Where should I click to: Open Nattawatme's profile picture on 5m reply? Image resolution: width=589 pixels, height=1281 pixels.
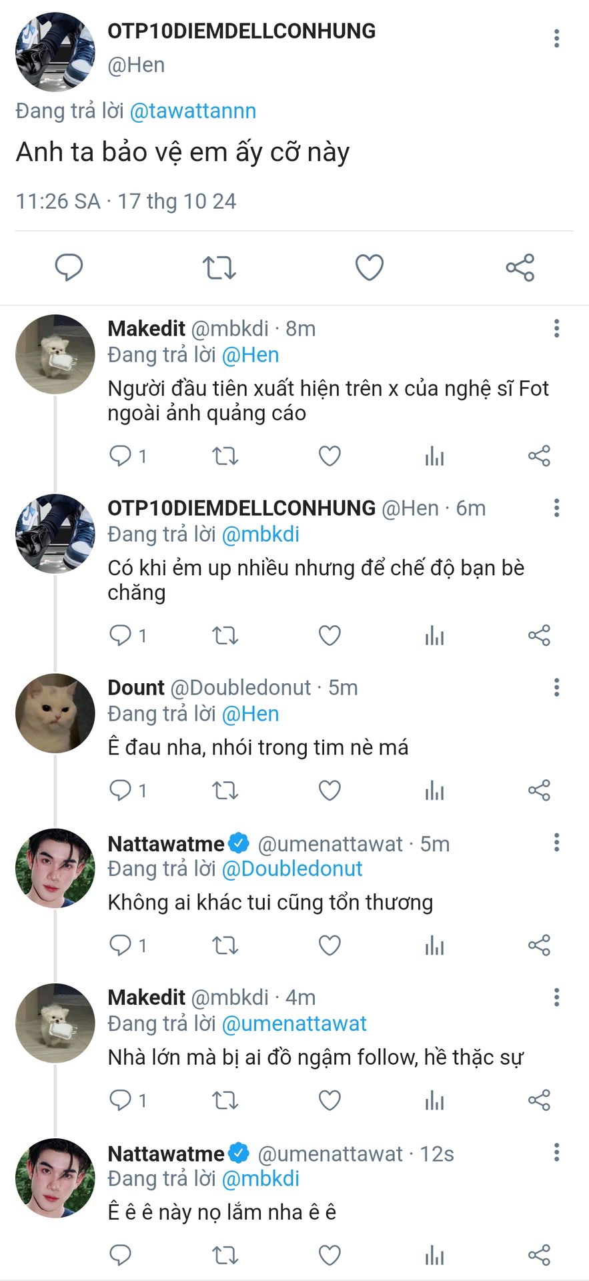[55, 868]
